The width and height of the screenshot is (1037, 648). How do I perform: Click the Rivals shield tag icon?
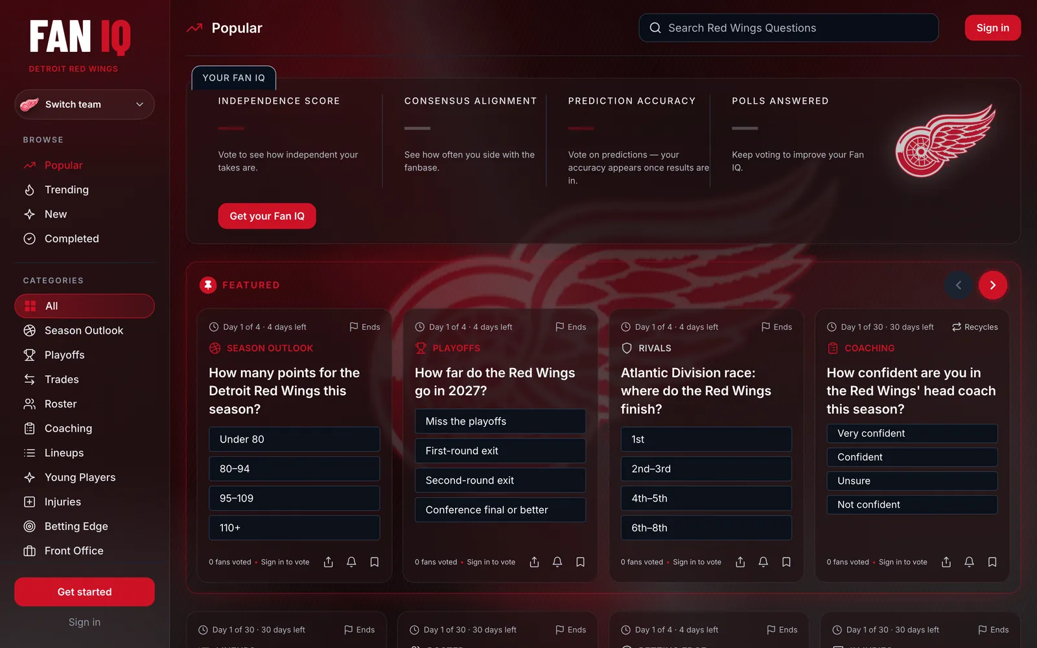627,348
